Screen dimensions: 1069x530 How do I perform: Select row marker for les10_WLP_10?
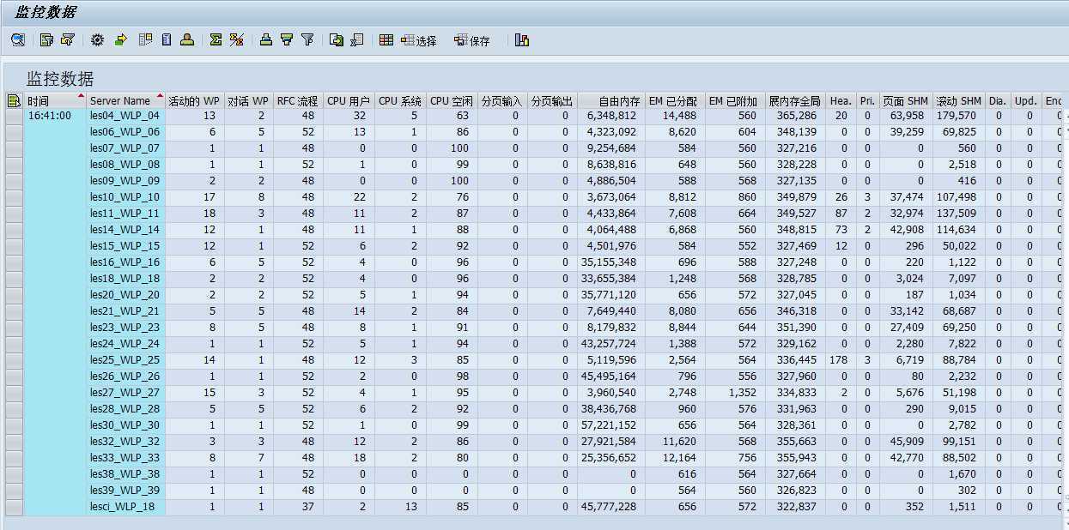point(14,197)
